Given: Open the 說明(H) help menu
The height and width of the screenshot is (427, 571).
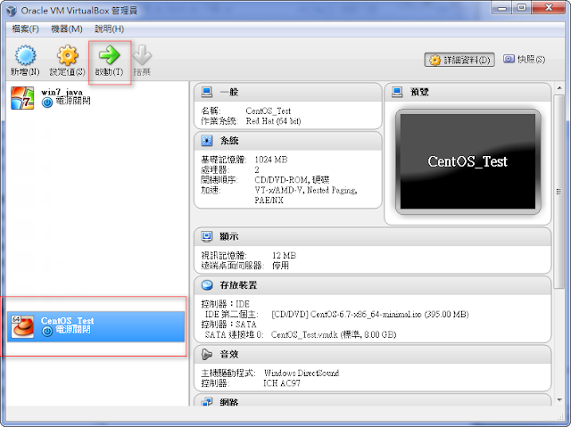Looking at the screenshot, I should pyautogui.click(x=109, y=29).
